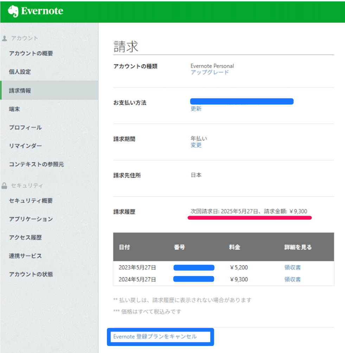The image size is (345, 353).
Task: Click the 更新 link under お支払い方法
Action: point(196,109)
